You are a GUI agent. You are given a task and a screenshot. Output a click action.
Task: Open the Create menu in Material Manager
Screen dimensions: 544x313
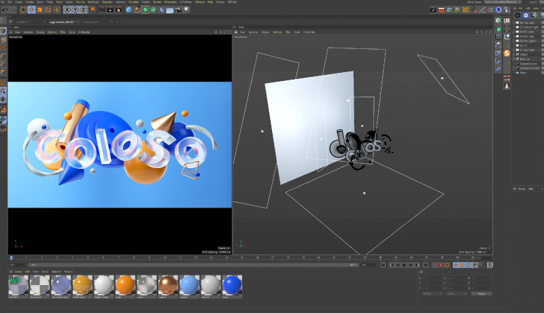[18, 271]
